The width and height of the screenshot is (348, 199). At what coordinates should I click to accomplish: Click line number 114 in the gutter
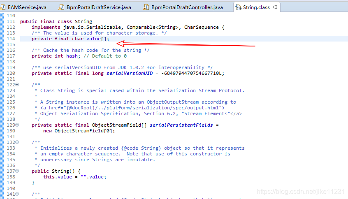11,39
